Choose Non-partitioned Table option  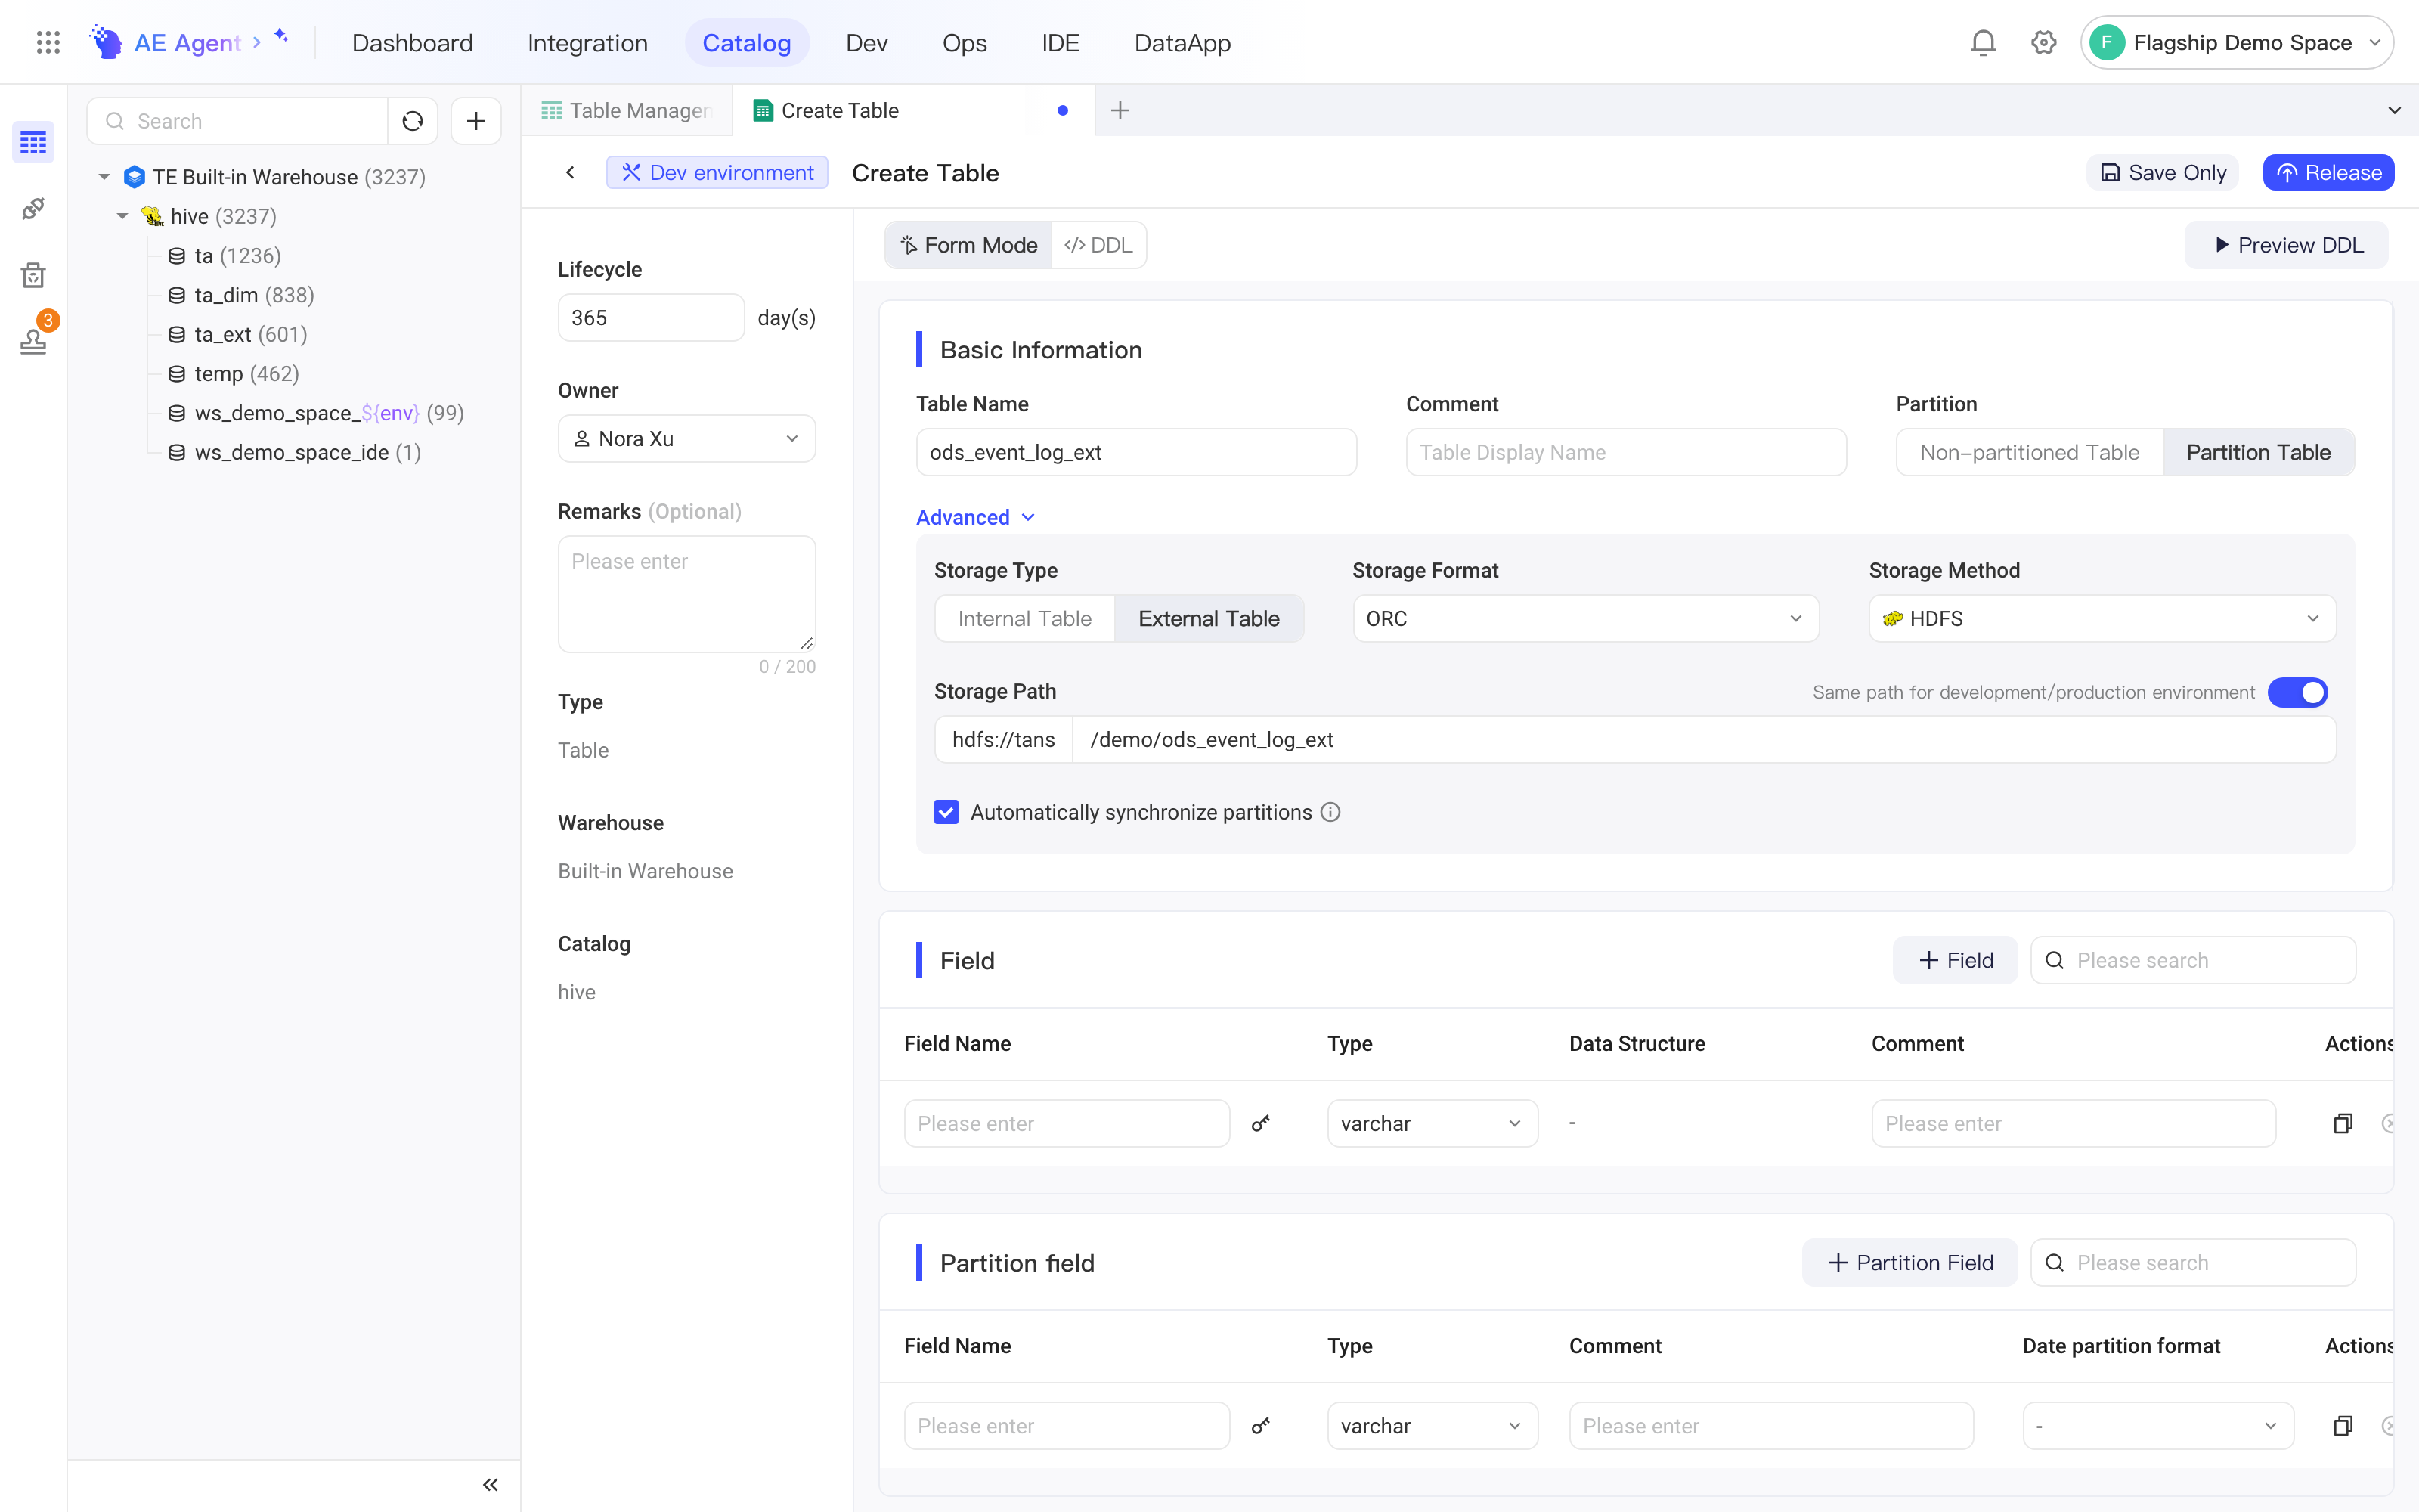coord(2029,452)
